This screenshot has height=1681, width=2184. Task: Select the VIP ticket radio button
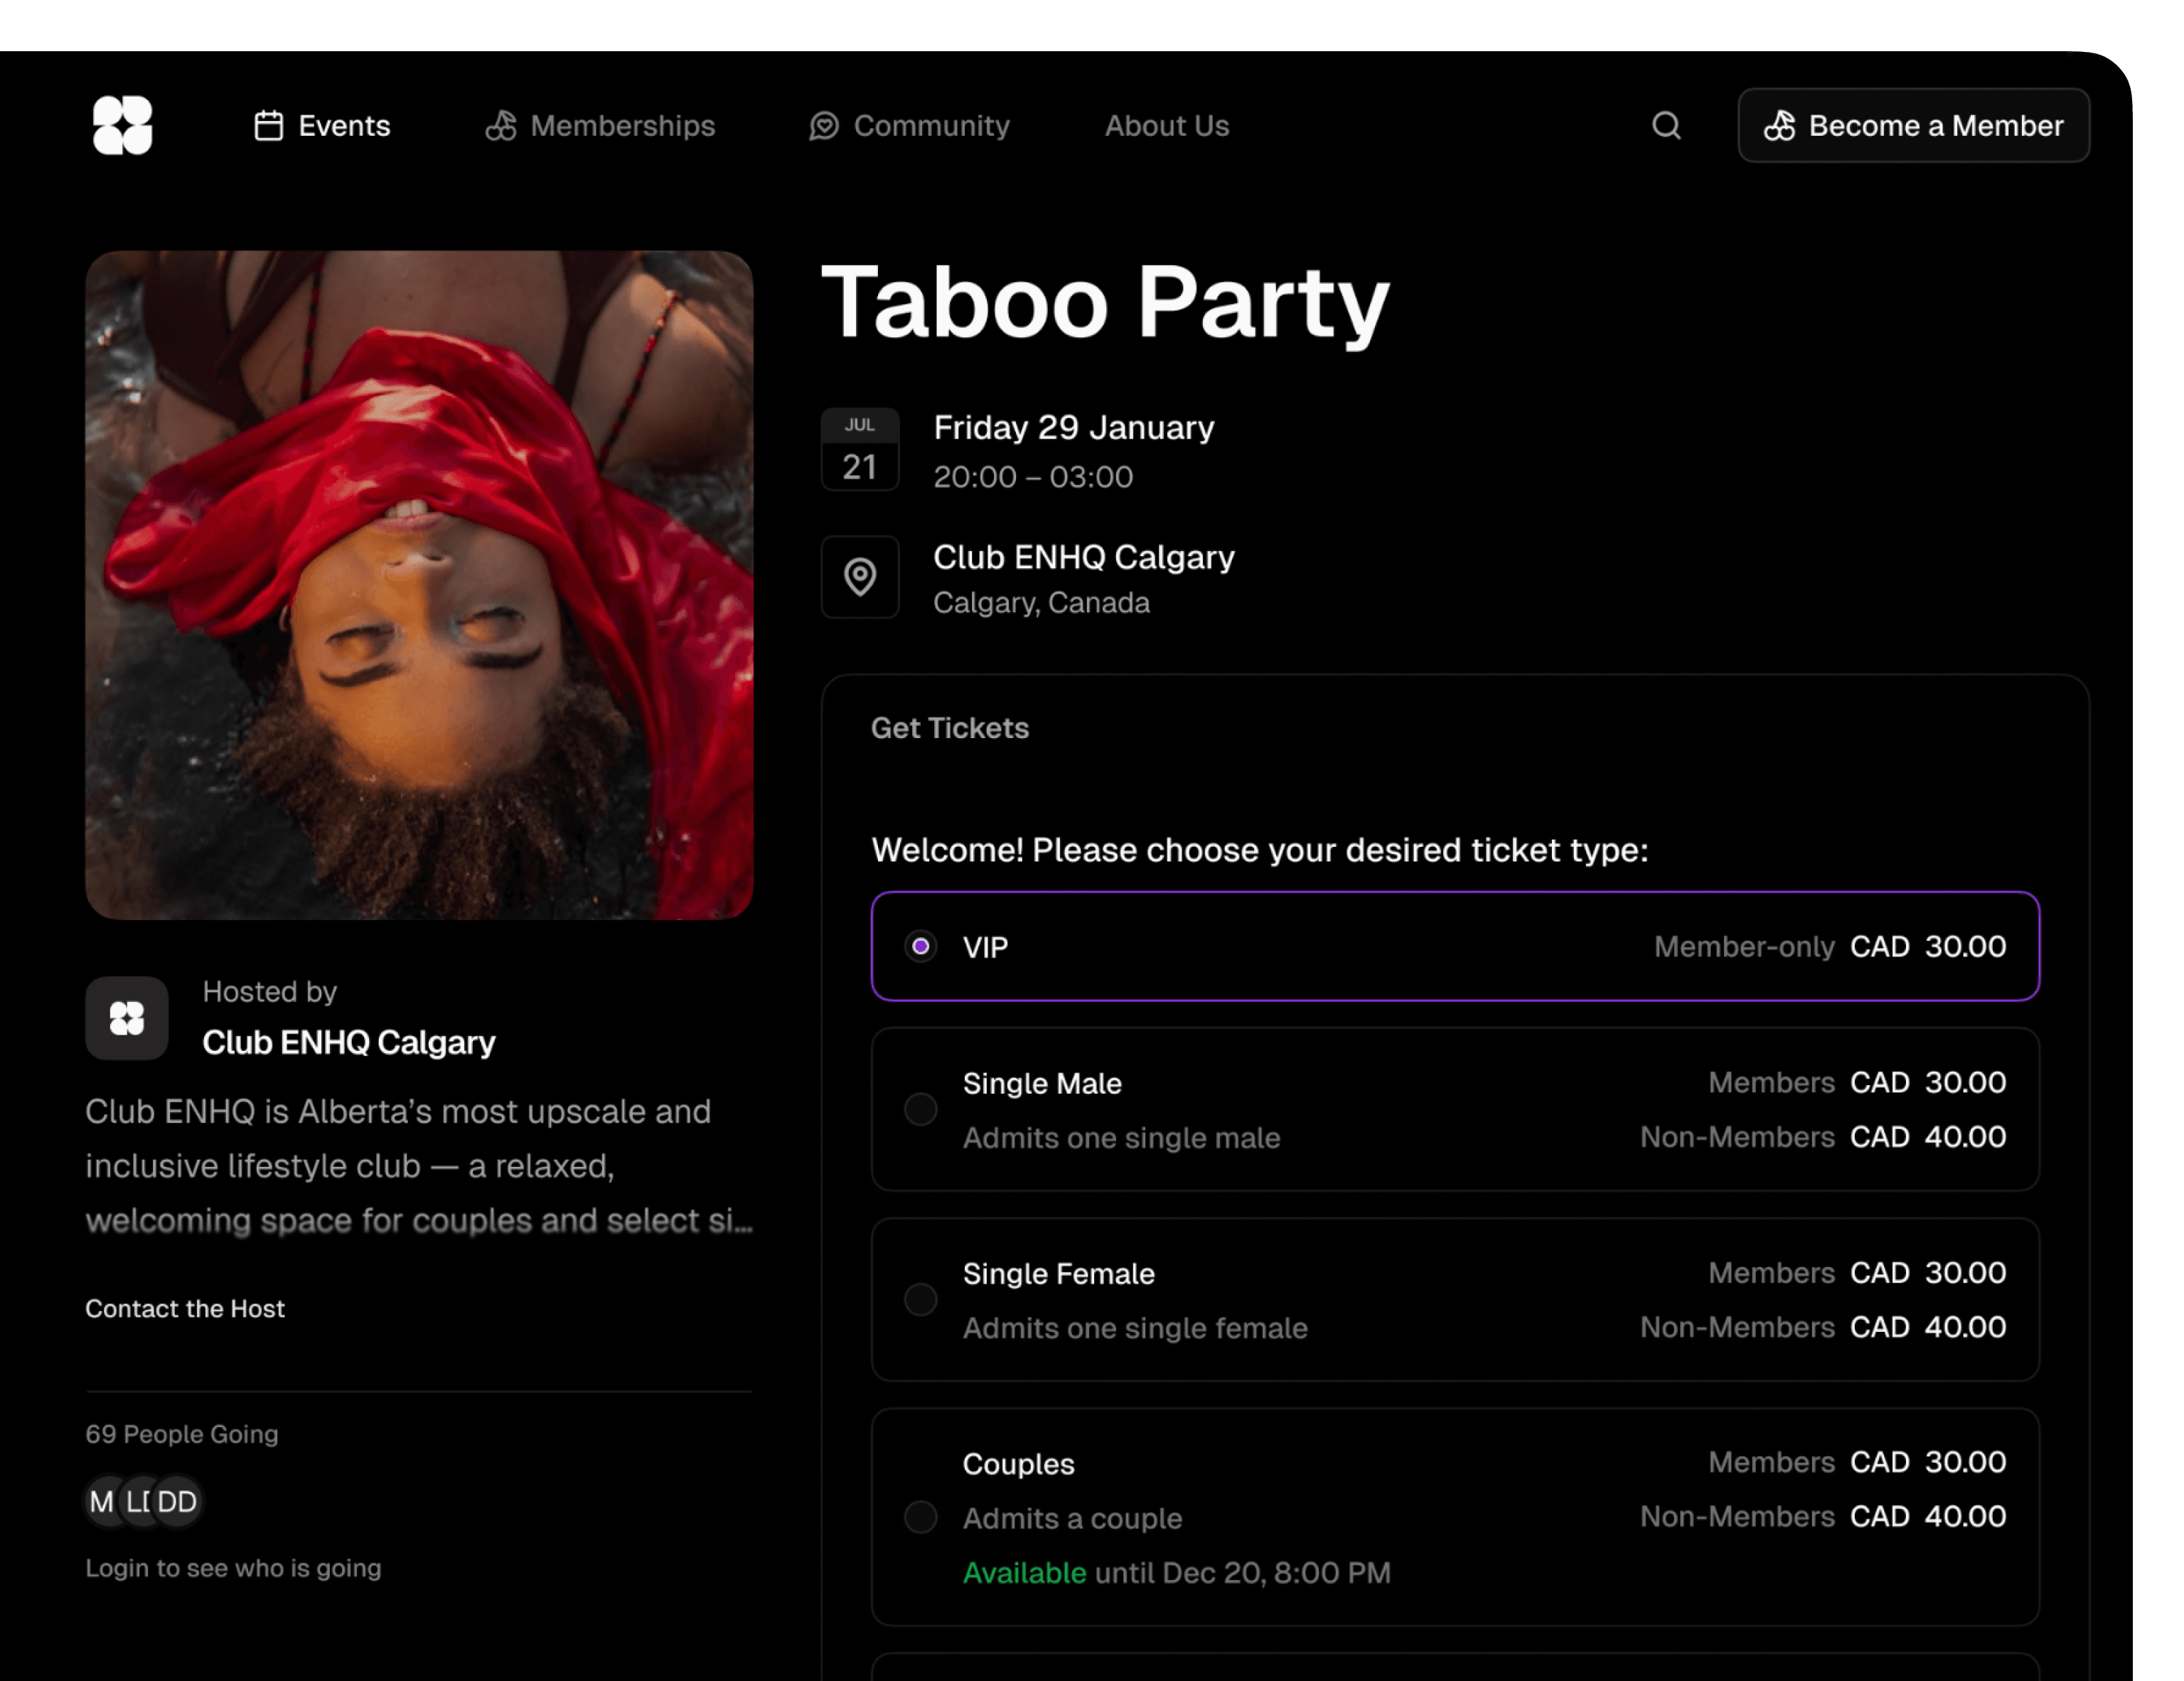pyautogui.click(x=920, y=946)
